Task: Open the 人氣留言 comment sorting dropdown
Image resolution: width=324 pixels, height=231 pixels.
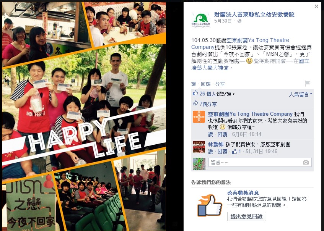Action: 301,94
